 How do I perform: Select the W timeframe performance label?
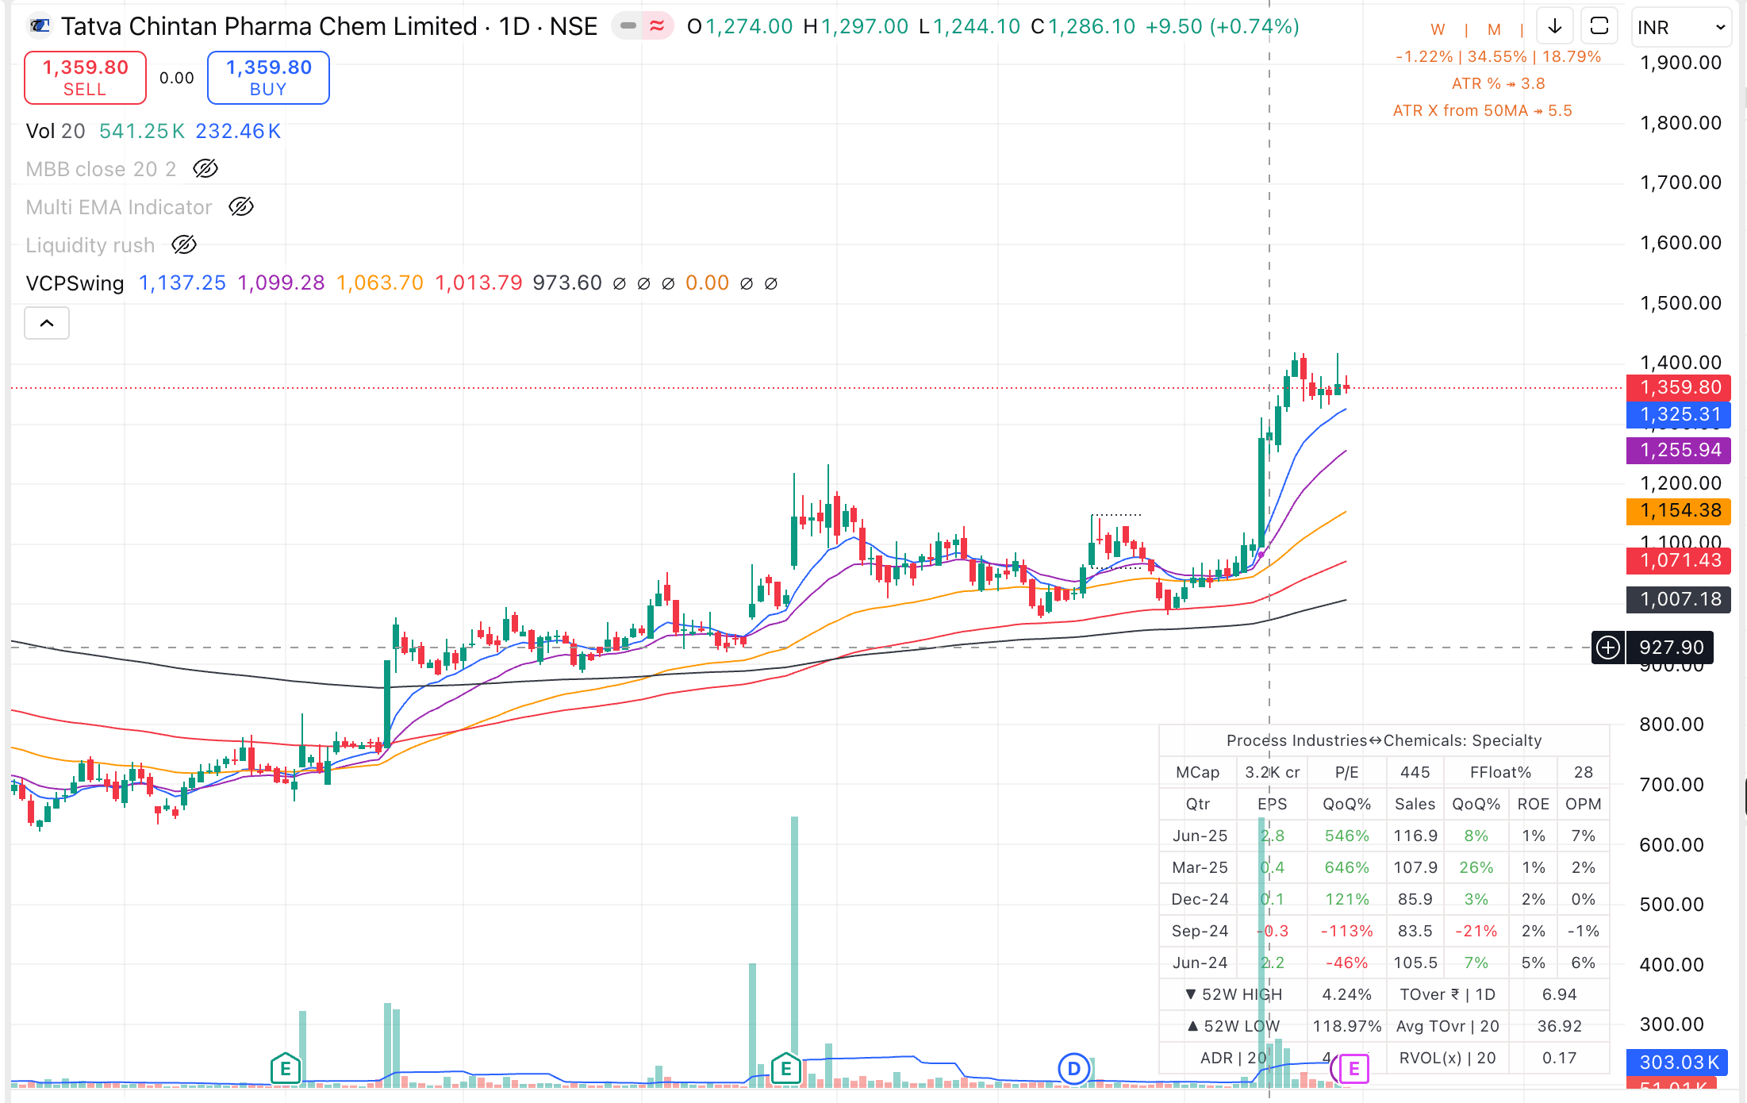click(1438, 29)
